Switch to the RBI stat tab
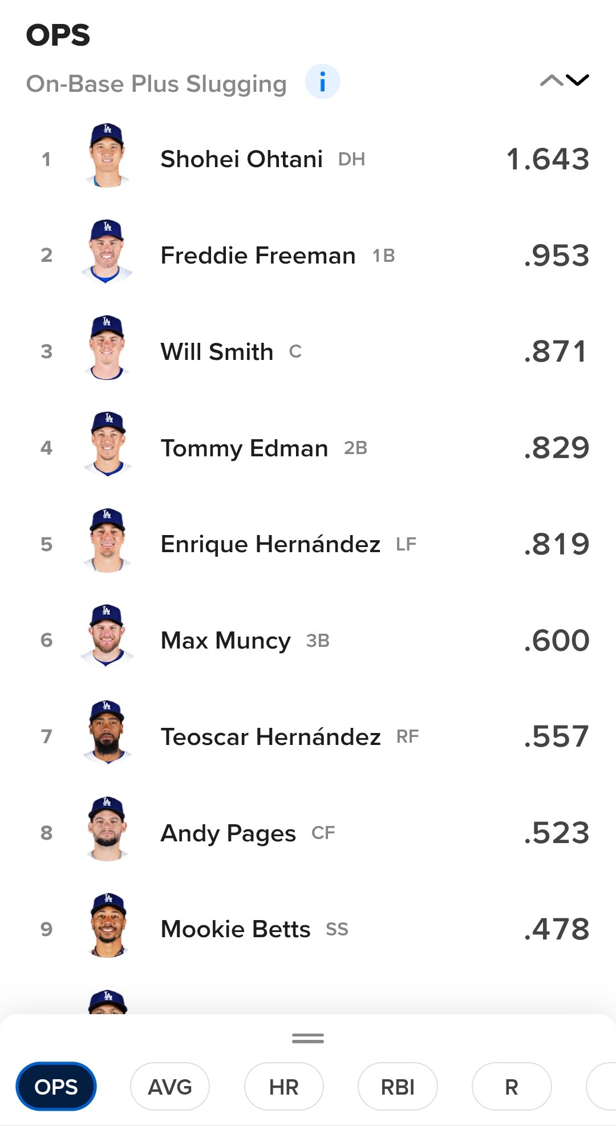Screen dimensions: 616x1126 [398, 1087]
